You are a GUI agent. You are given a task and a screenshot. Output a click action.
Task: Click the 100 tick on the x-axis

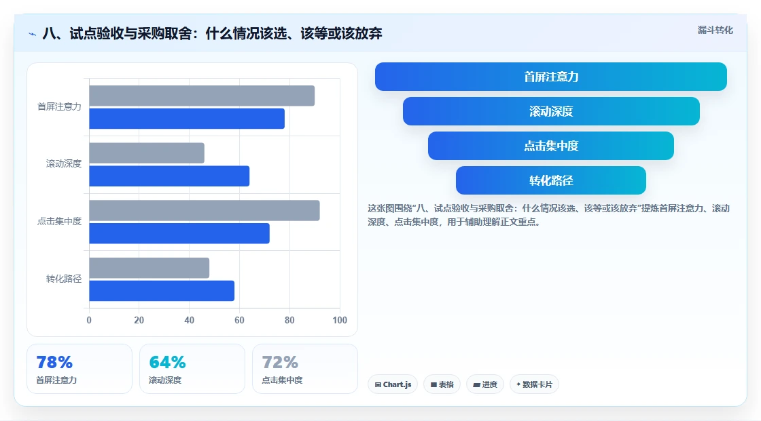[x=340, y=320]
